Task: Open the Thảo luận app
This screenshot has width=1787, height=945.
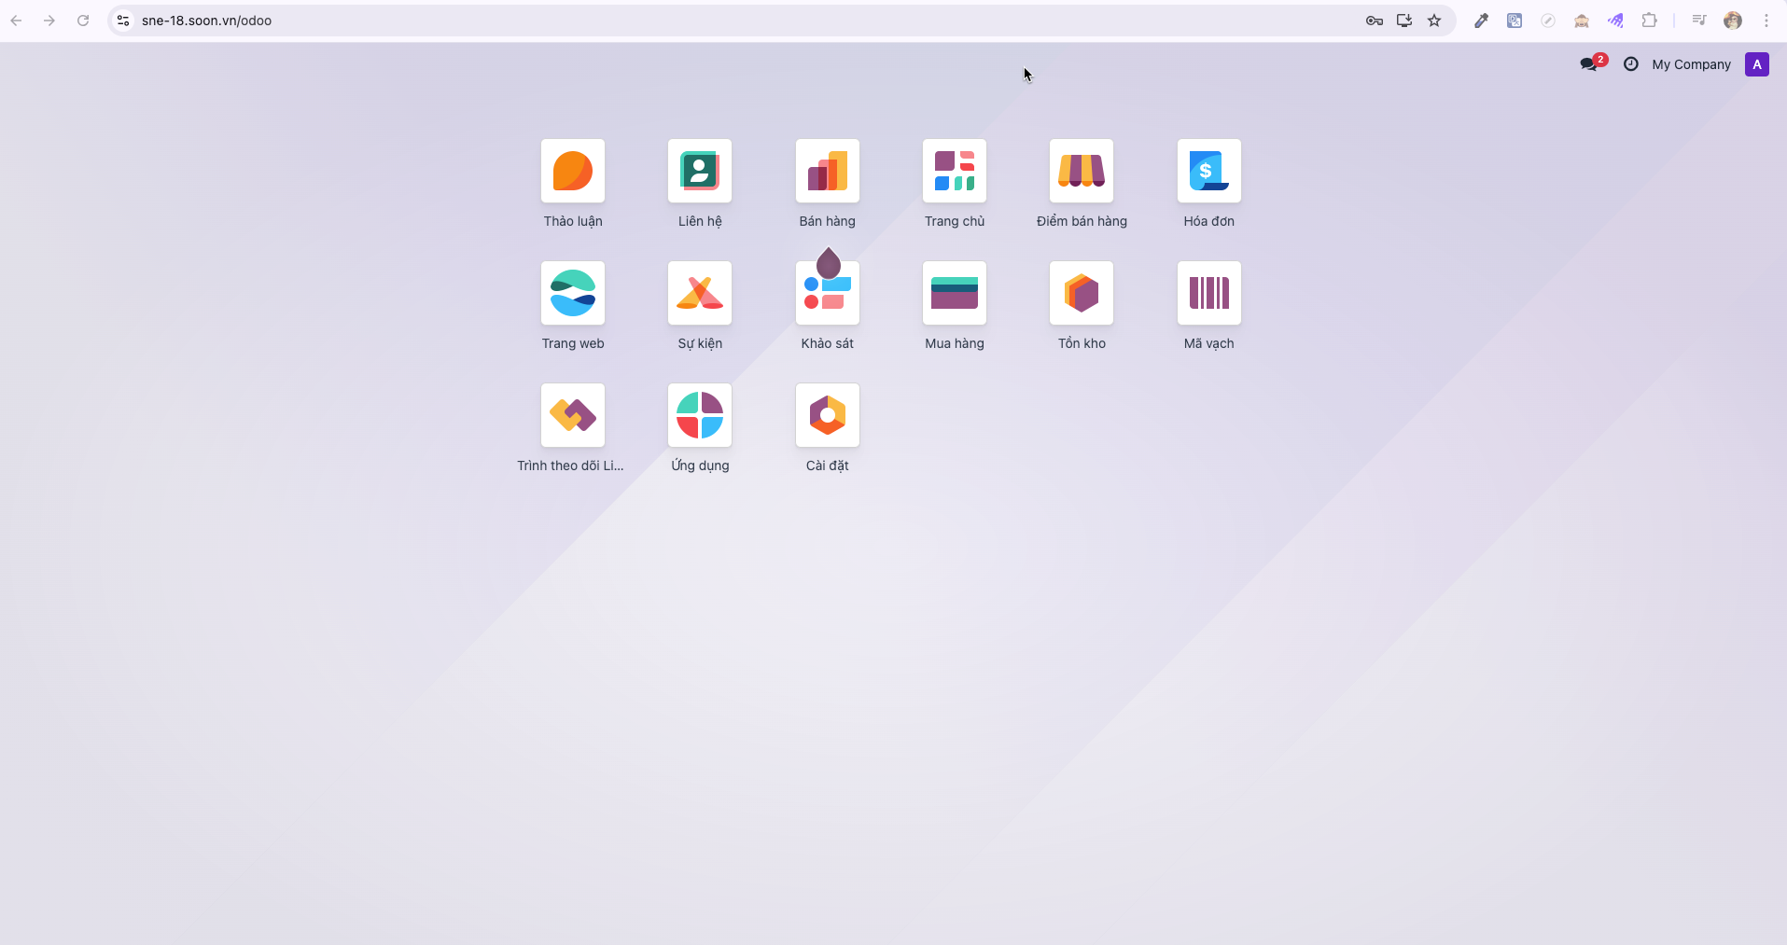Action: pyautogui.click(x=573, y=171)
